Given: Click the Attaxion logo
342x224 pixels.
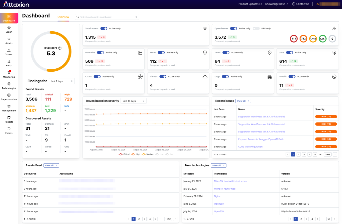Looking at the screenshot, I should 16,4.
